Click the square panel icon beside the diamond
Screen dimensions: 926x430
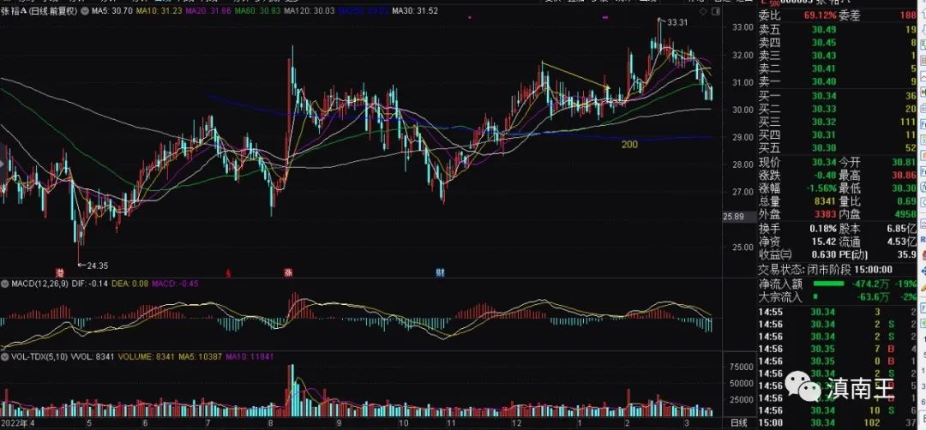[714, 11]
